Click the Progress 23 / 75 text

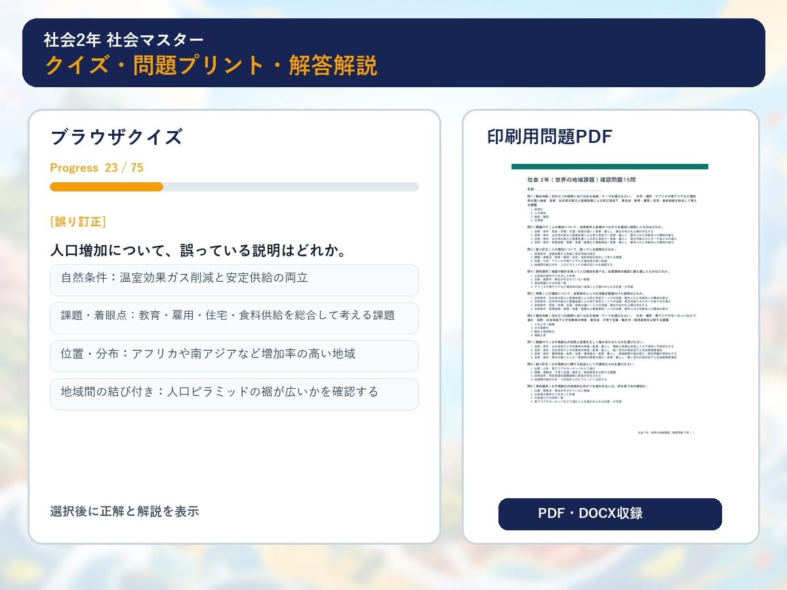[x=96, y=168]
